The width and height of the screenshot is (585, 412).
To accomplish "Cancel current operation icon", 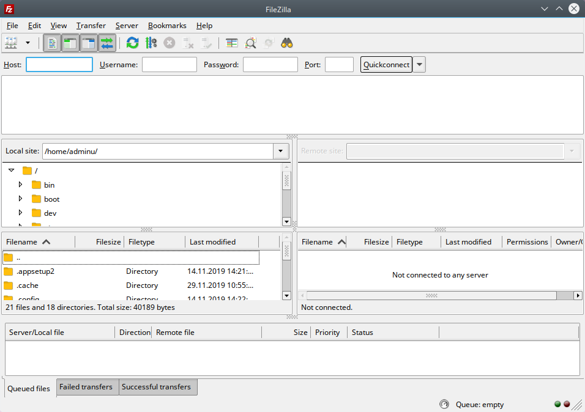I will click(x=170, y=43).
